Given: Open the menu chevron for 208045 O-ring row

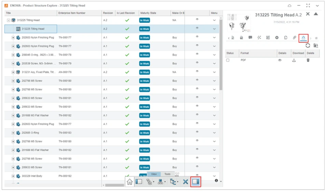Looking at the screenshot, I should click(x=214, y=55).
